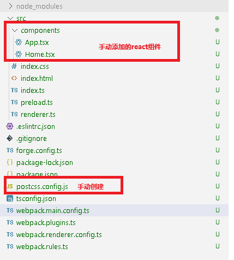This screenshot has height=260, width=234.
Task: Open .eslintrc.json file
Action: click(35, 127)
